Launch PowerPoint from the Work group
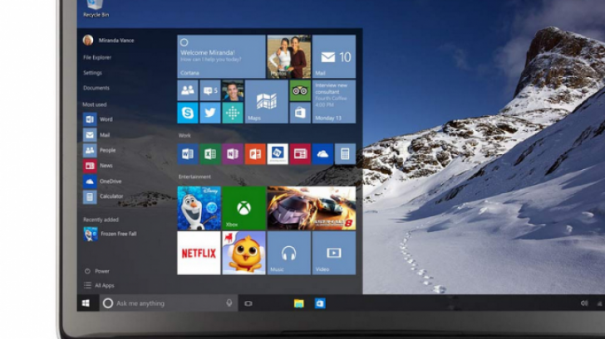This screenshot has height=339, width=605. click(x=255, y=154)
